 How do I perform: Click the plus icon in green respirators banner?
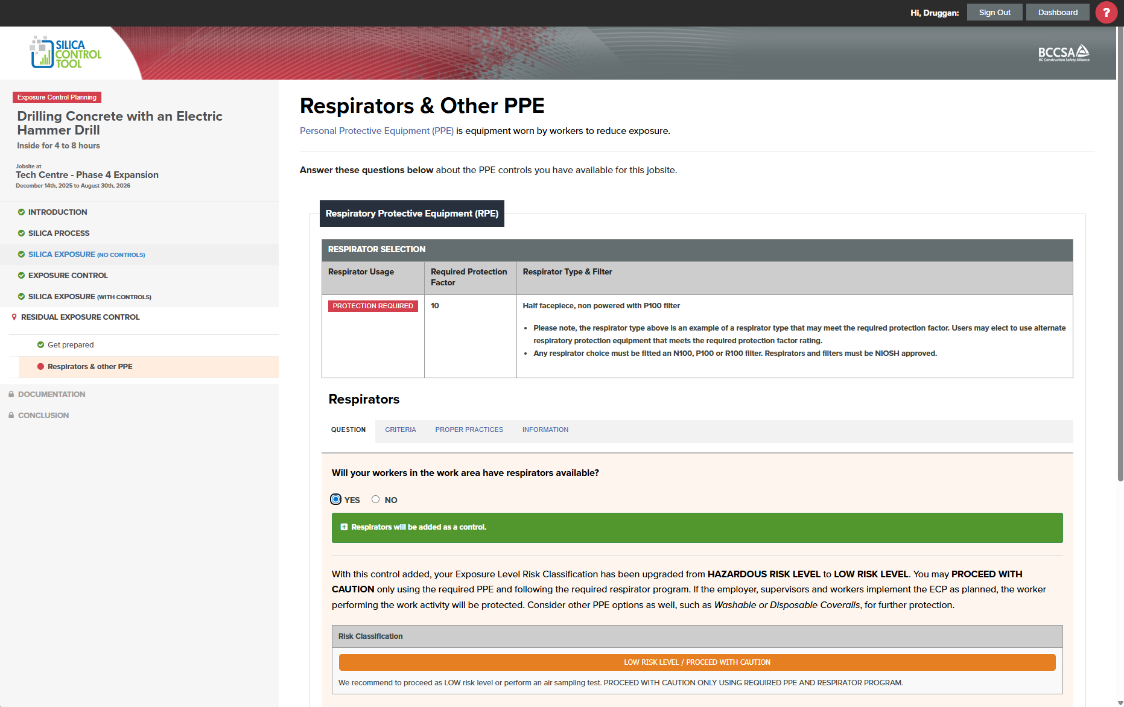click(344, 527)
